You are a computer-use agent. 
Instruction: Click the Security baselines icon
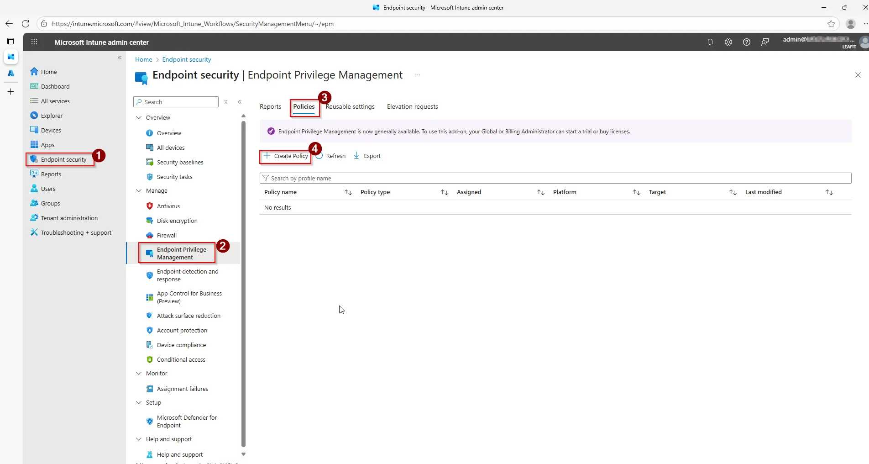click(x=150, y=162)
